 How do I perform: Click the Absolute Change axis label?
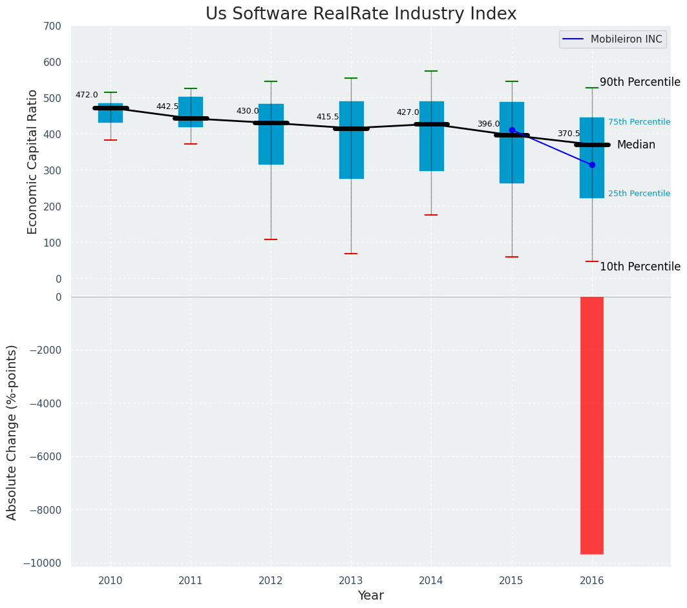click(12, 432)
